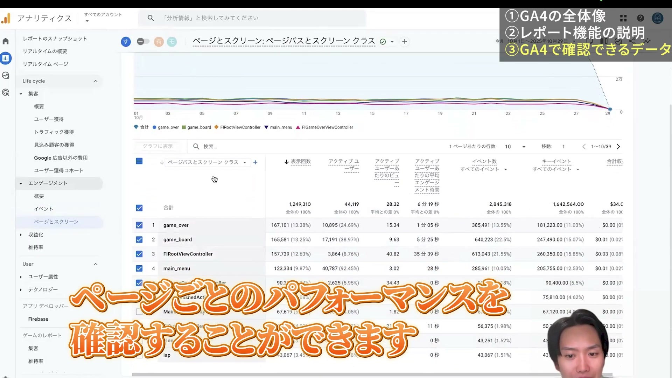
Task: Open リアルタイム ページ
Action: click(45, 64)
